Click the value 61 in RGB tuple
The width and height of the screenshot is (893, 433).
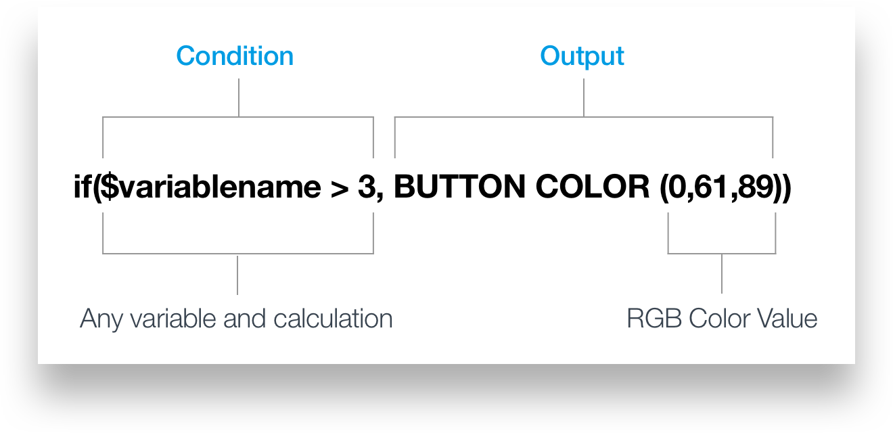point(713,188)
